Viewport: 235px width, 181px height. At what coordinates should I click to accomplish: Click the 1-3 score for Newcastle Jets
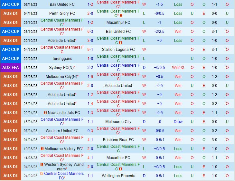tap(90, 113)
